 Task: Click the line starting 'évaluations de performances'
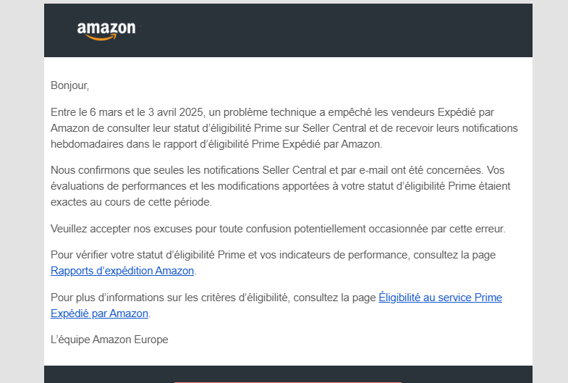coord(280,186)
